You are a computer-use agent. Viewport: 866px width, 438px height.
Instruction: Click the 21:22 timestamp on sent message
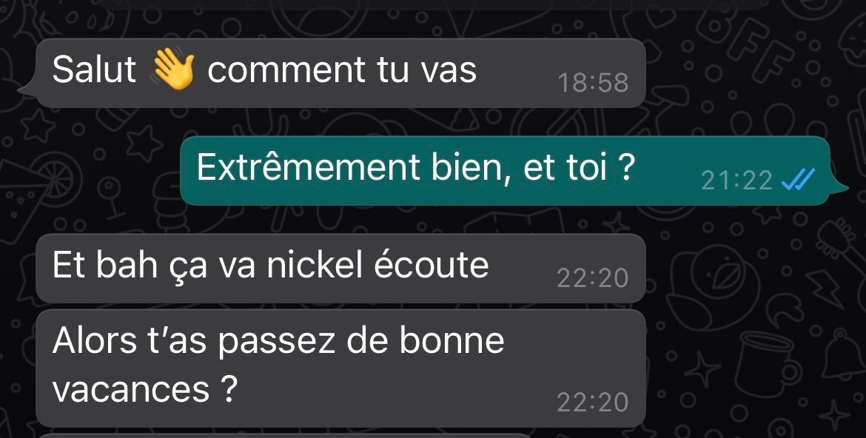tap(736, 180)
